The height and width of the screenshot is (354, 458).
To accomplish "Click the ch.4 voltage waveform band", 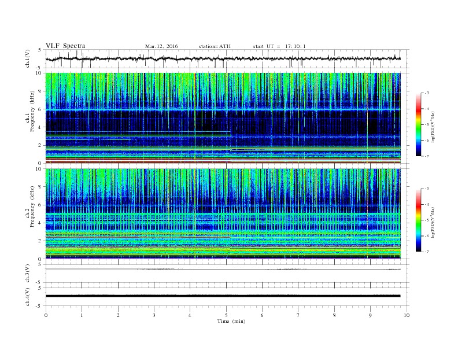I will [223, 296].
